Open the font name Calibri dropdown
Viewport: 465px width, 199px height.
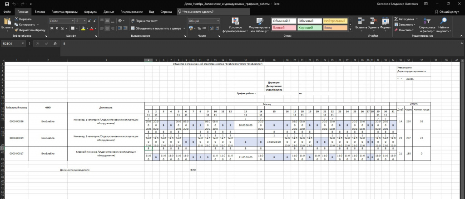(73, 21)
